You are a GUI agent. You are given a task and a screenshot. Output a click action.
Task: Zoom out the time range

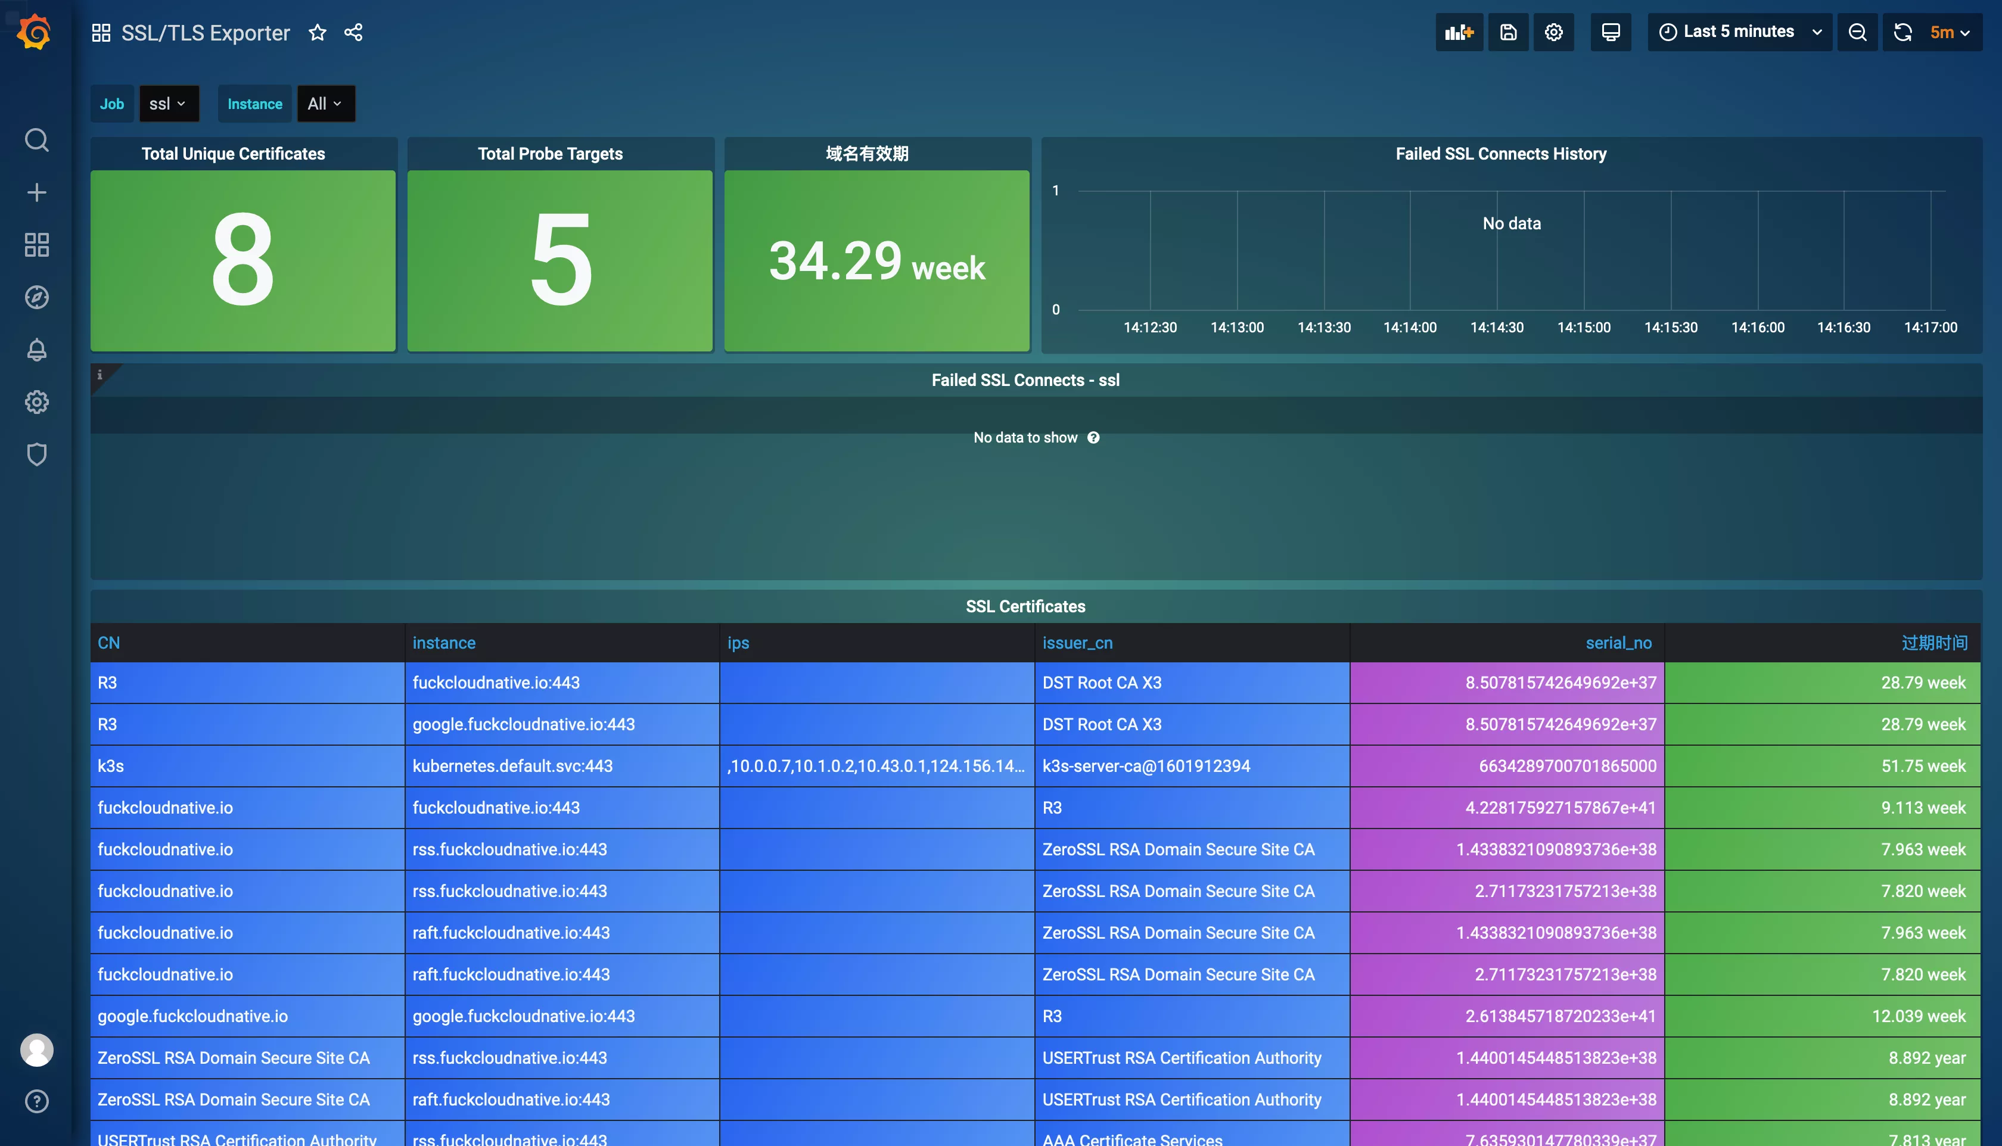(x=1857, y=32)
